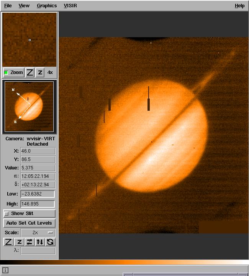Viewport: 249px width, 276px height.
Task: Click the right ascension field 12:05:22.194
Action: click(x=38, y=176)
